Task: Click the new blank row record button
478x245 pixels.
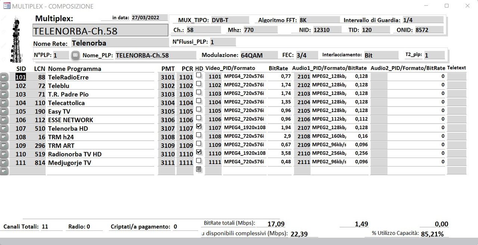Action: click(4, 171)
